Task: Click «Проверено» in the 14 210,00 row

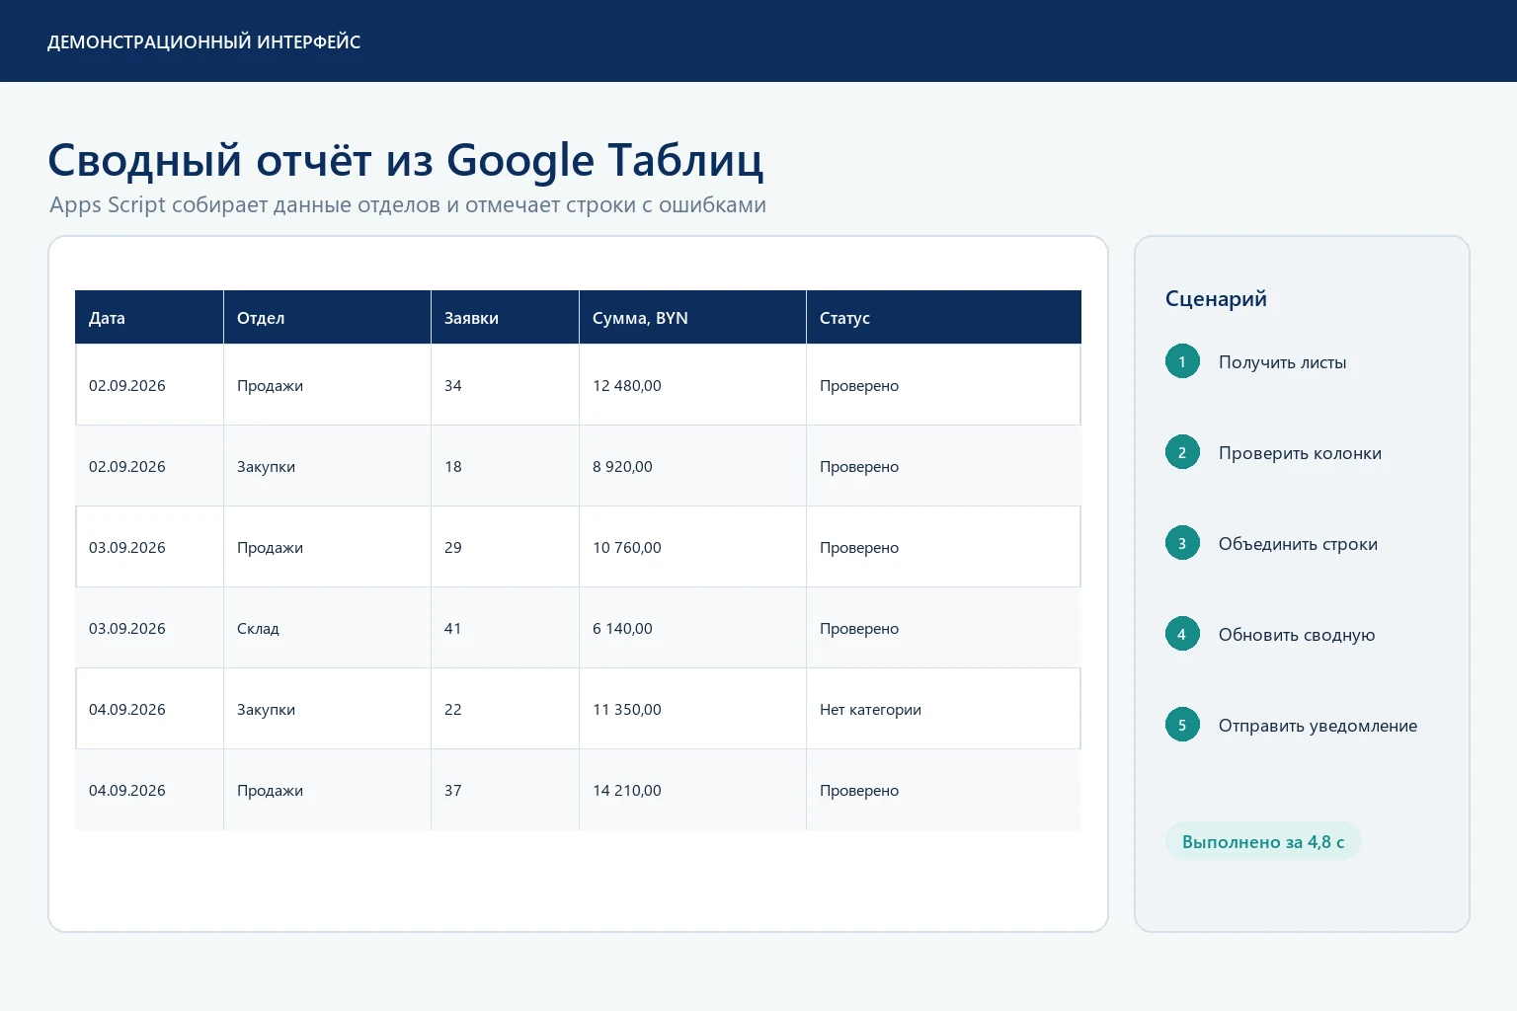Action: 859,790
